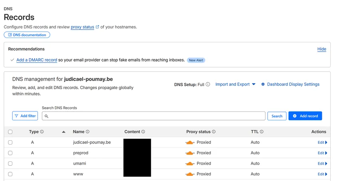Click the gear icon of Dashboard Display Settings
Screen dimensions: 341x181
point(263,84)
